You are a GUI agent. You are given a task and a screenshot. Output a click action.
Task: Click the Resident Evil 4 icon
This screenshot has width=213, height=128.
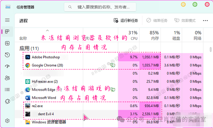[x=28, y=114]
